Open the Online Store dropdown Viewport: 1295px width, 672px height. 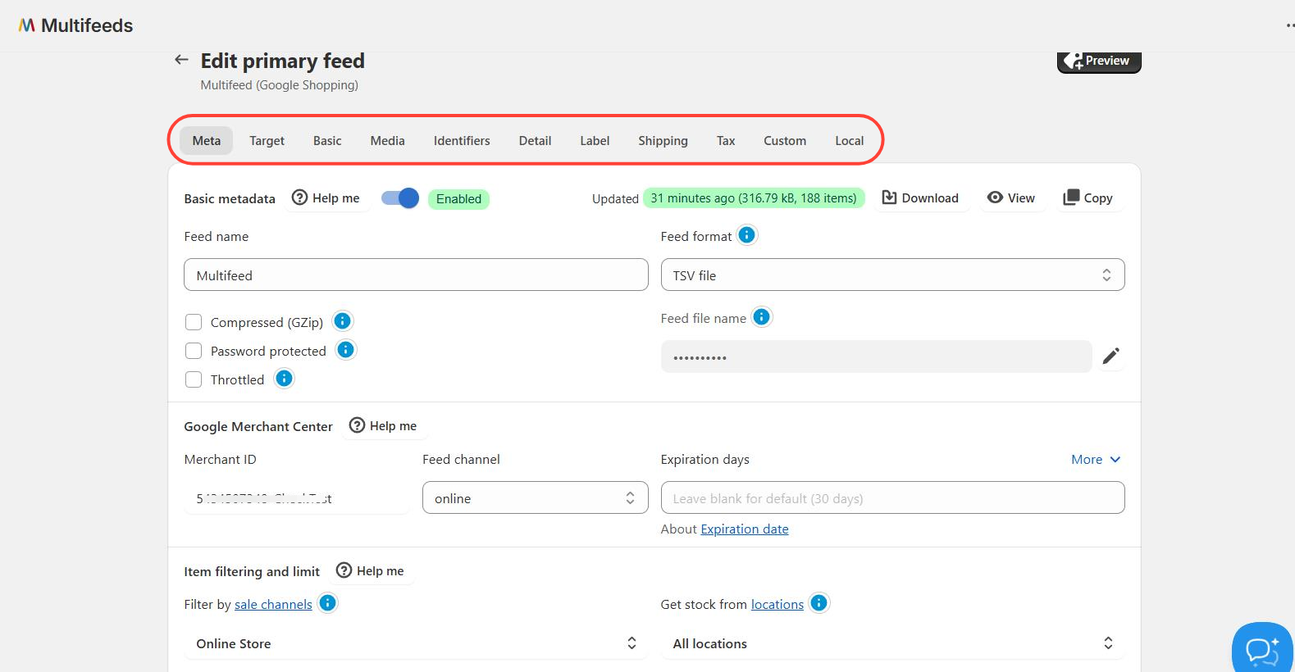tap(416, 643)
